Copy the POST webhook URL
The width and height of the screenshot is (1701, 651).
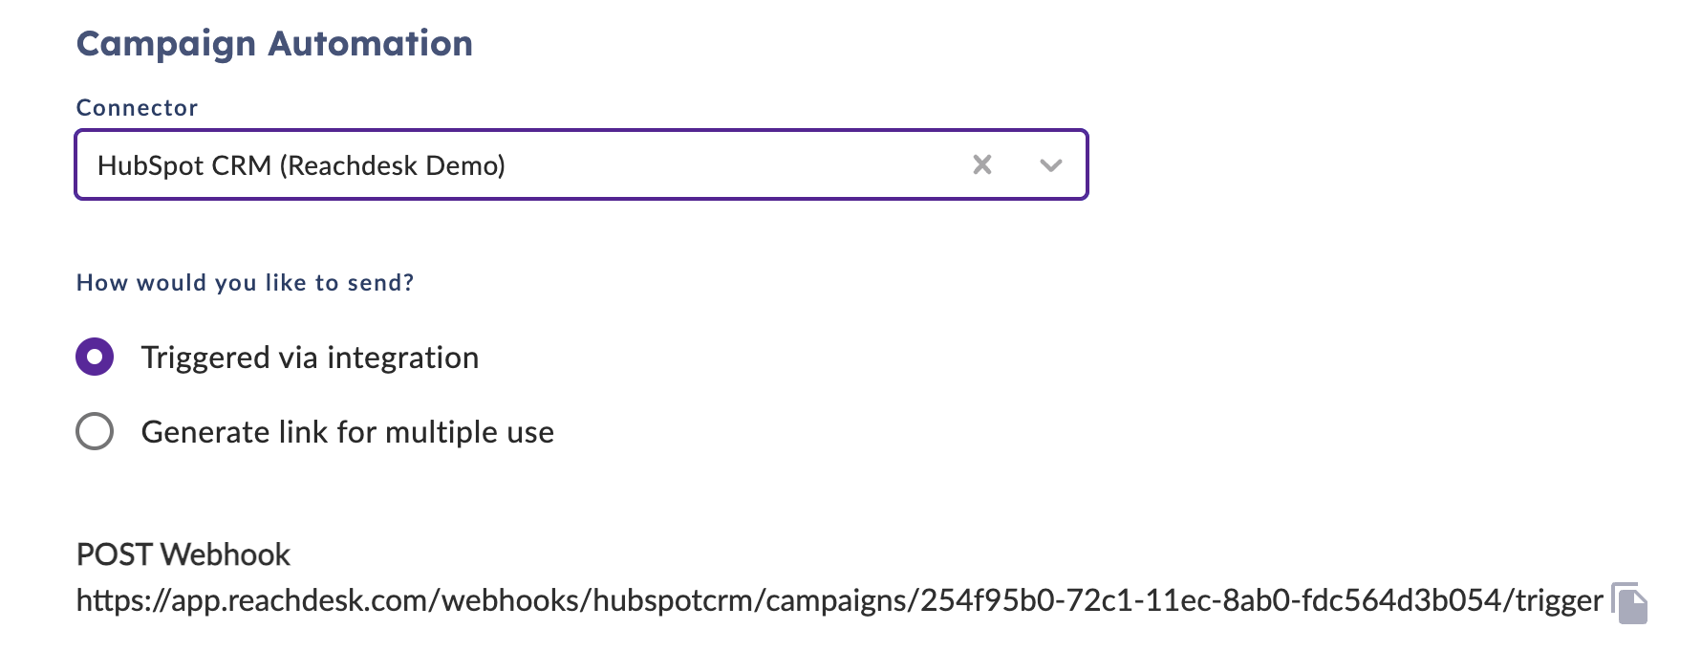1630,602
